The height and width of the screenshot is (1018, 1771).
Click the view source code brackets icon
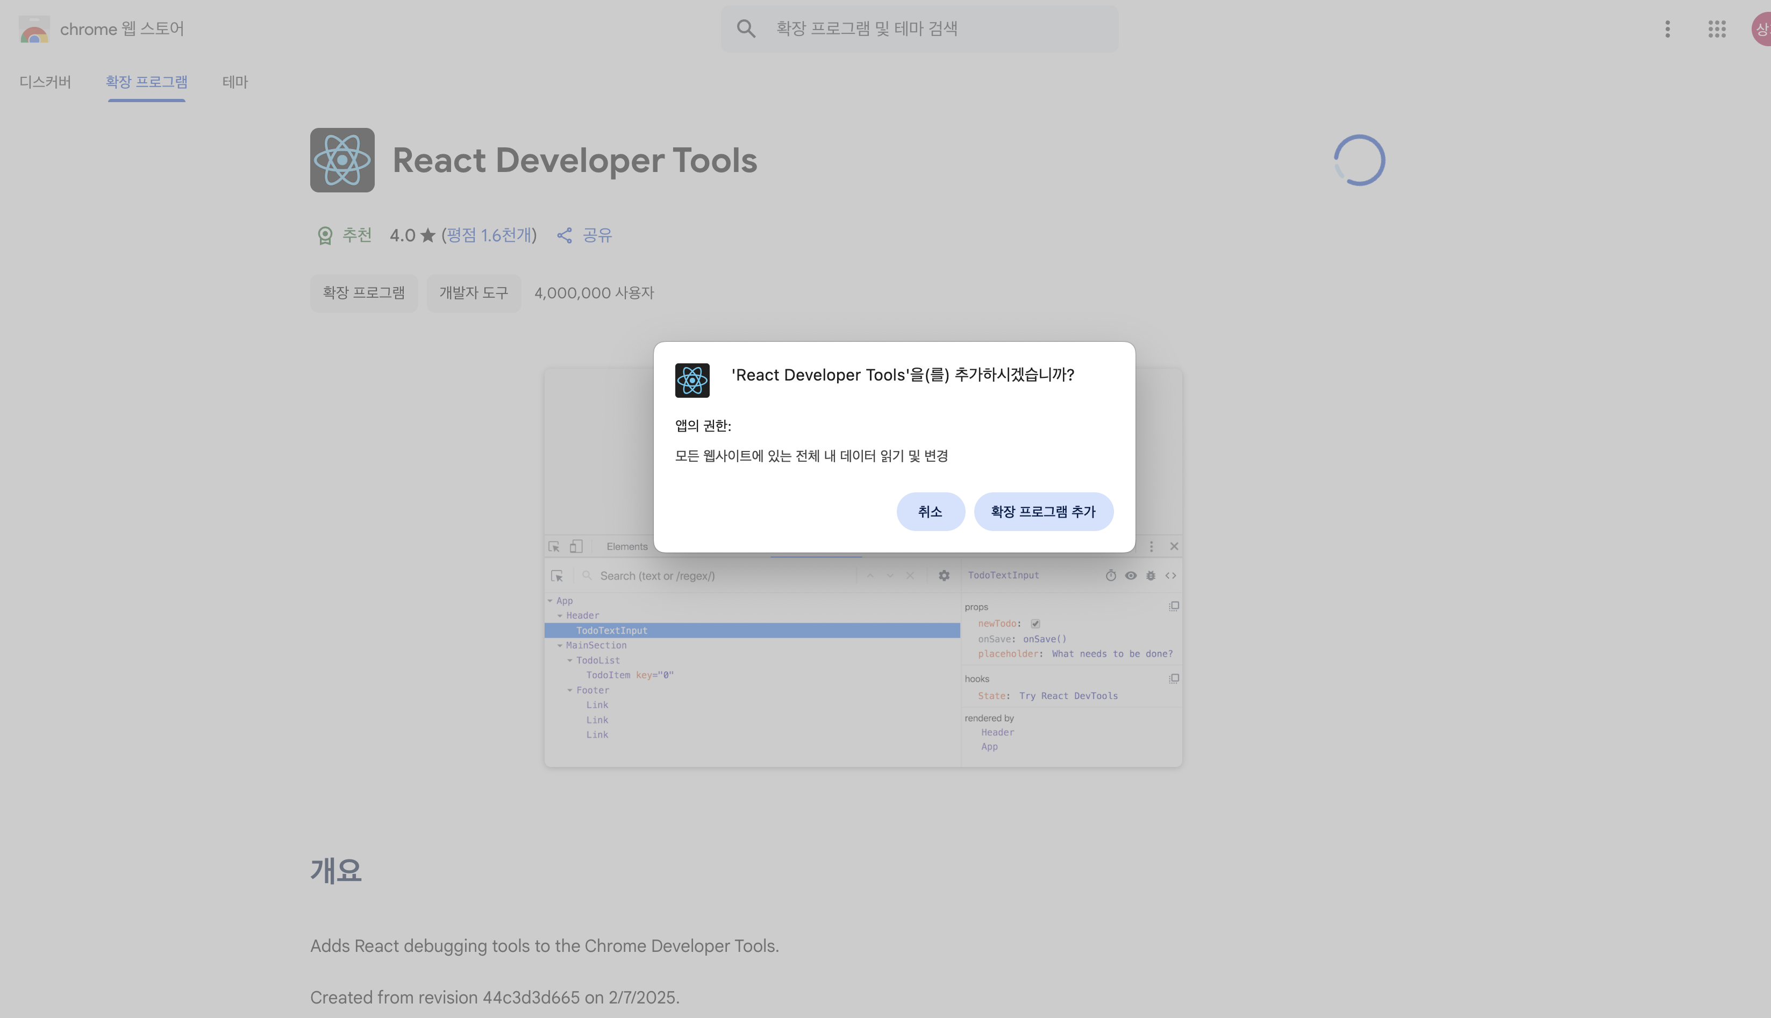tap(1170, 576)
